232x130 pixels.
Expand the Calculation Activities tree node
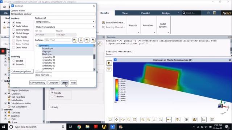click(6, 103)
